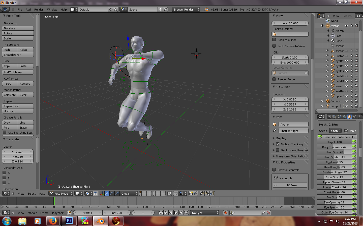Open the Help menu
Screen dimensions: 363x226
click(x=64, y=9)
